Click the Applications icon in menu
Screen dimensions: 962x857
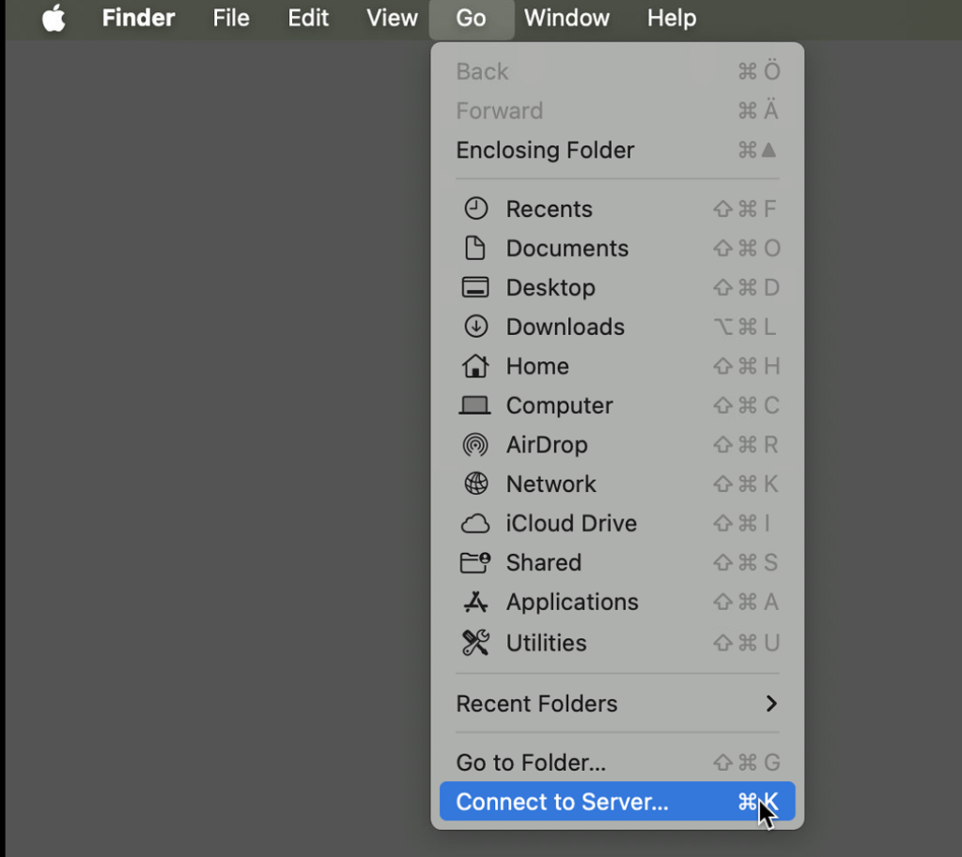[476, 602]
